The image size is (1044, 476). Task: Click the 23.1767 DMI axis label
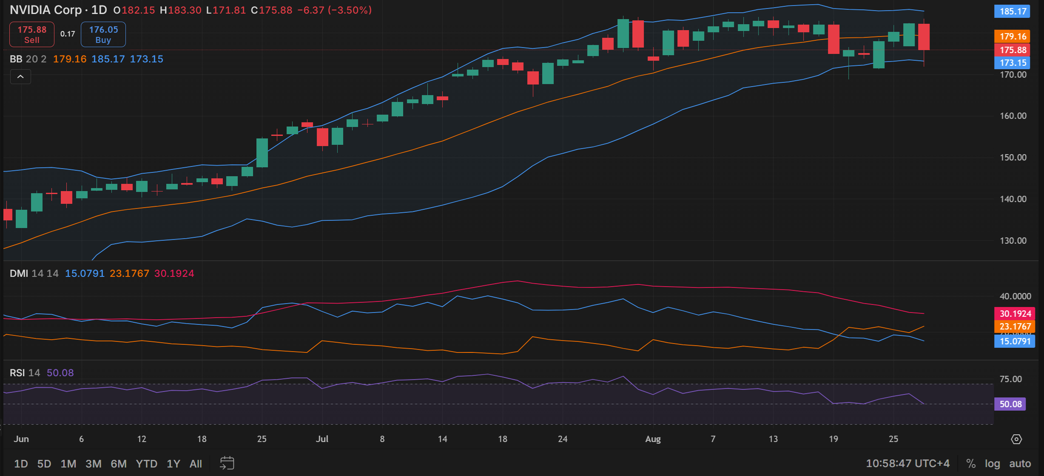(1015, 327)
